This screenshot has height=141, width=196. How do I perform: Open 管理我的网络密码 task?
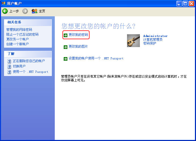19,29
